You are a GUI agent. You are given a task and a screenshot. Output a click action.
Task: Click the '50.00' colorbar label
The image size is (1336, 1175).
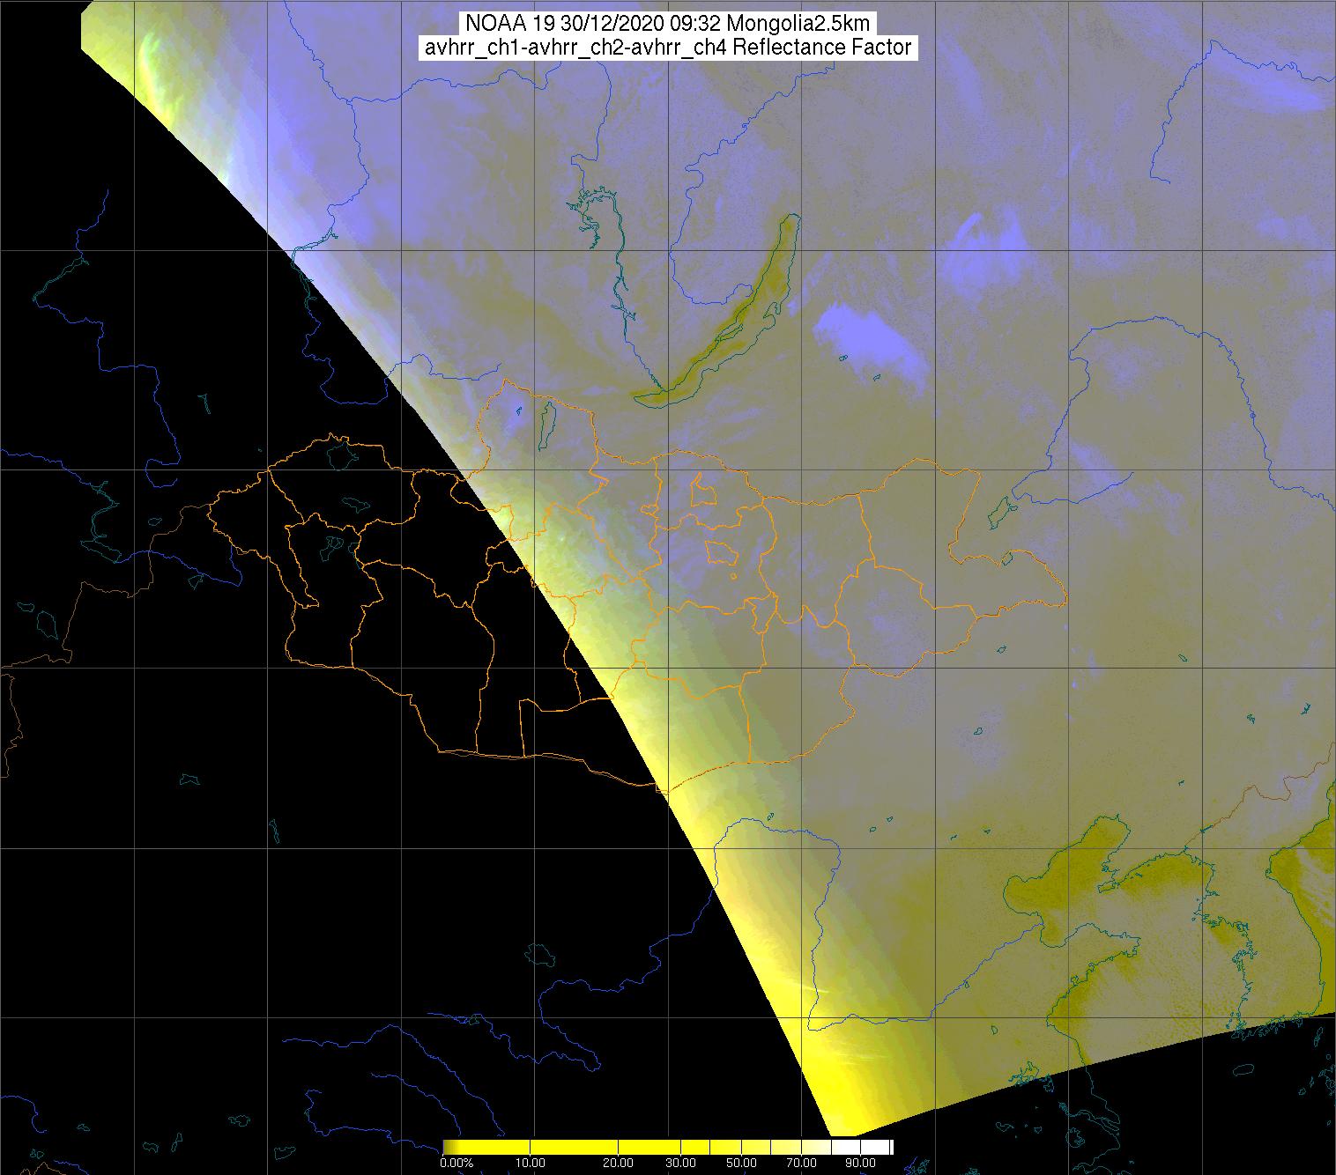(741, 1163)
